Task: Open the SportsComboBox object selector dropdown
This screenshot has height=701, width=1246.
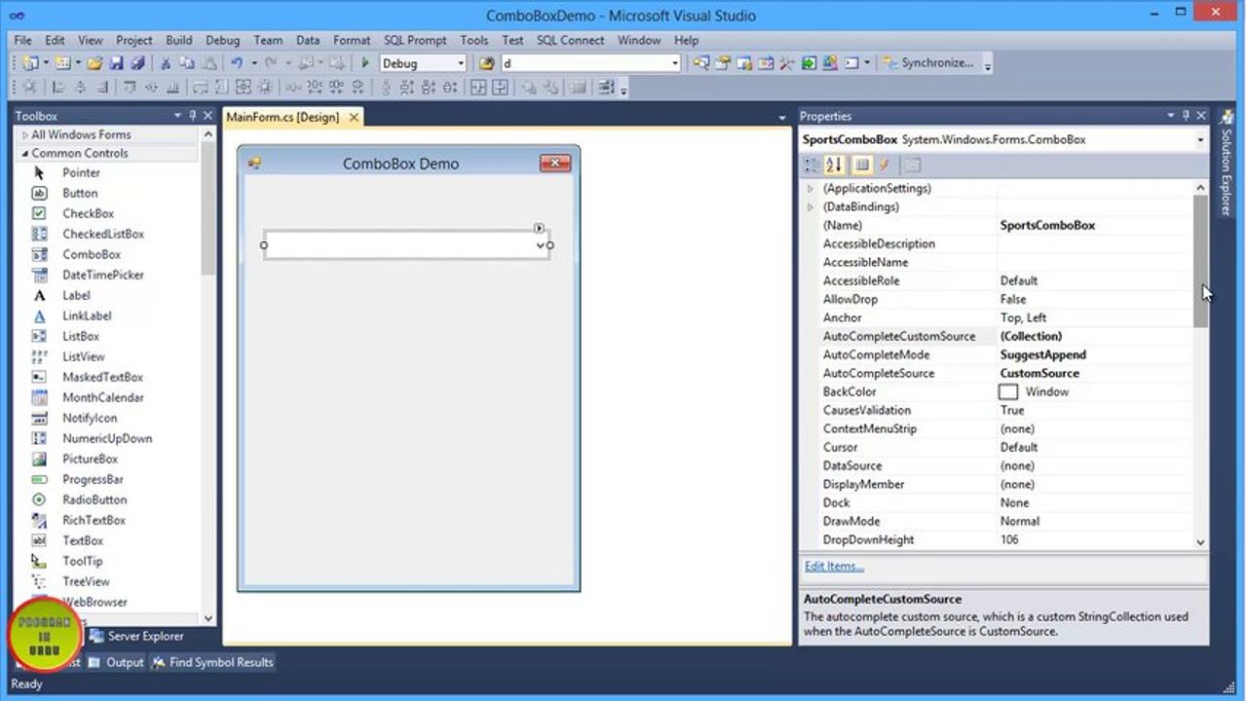Action: pyautogui.click(x=1200, y=140)
